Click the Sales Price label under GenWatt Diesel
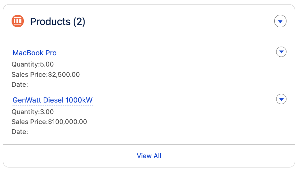 (x=29, y=122)
